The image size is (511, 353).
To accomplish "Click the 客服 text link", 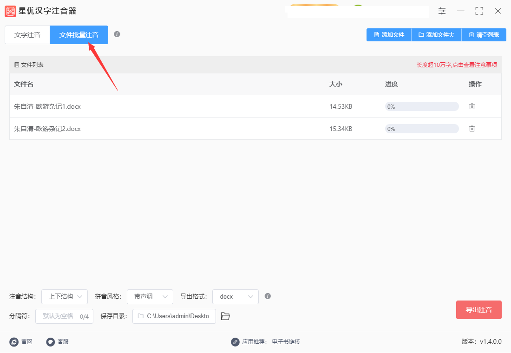I will [x=63, y=342].
